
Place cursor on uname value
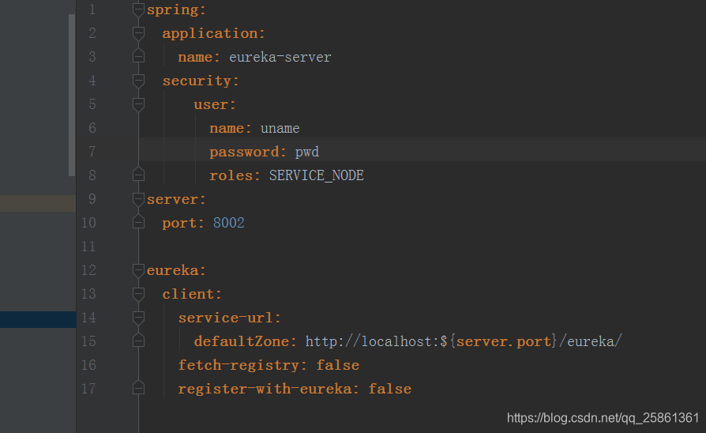pos(280,129)
